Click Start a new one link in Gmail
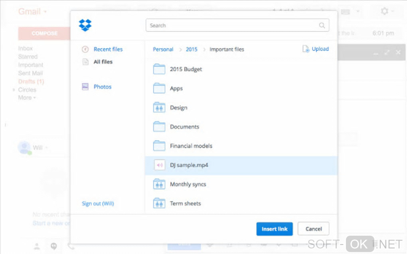 51,223
